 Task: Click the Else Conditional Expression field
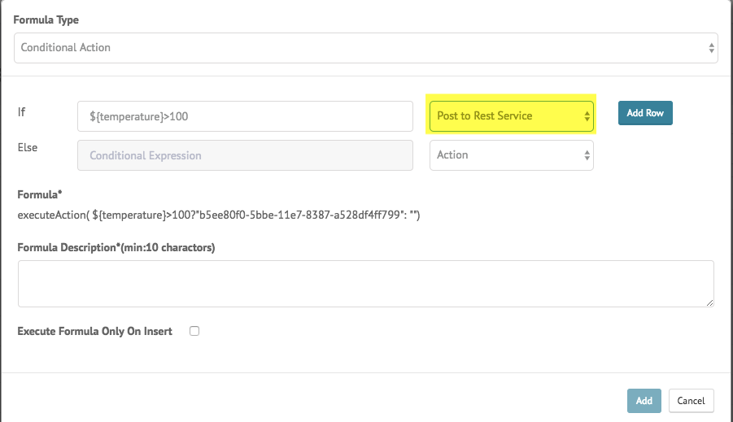(x=245, y=155)
